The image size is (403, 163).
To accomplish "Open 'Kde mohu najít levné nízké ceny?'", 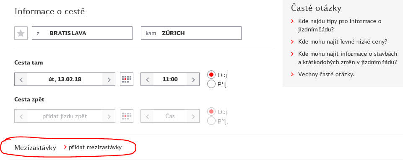I will coord(343,41).
